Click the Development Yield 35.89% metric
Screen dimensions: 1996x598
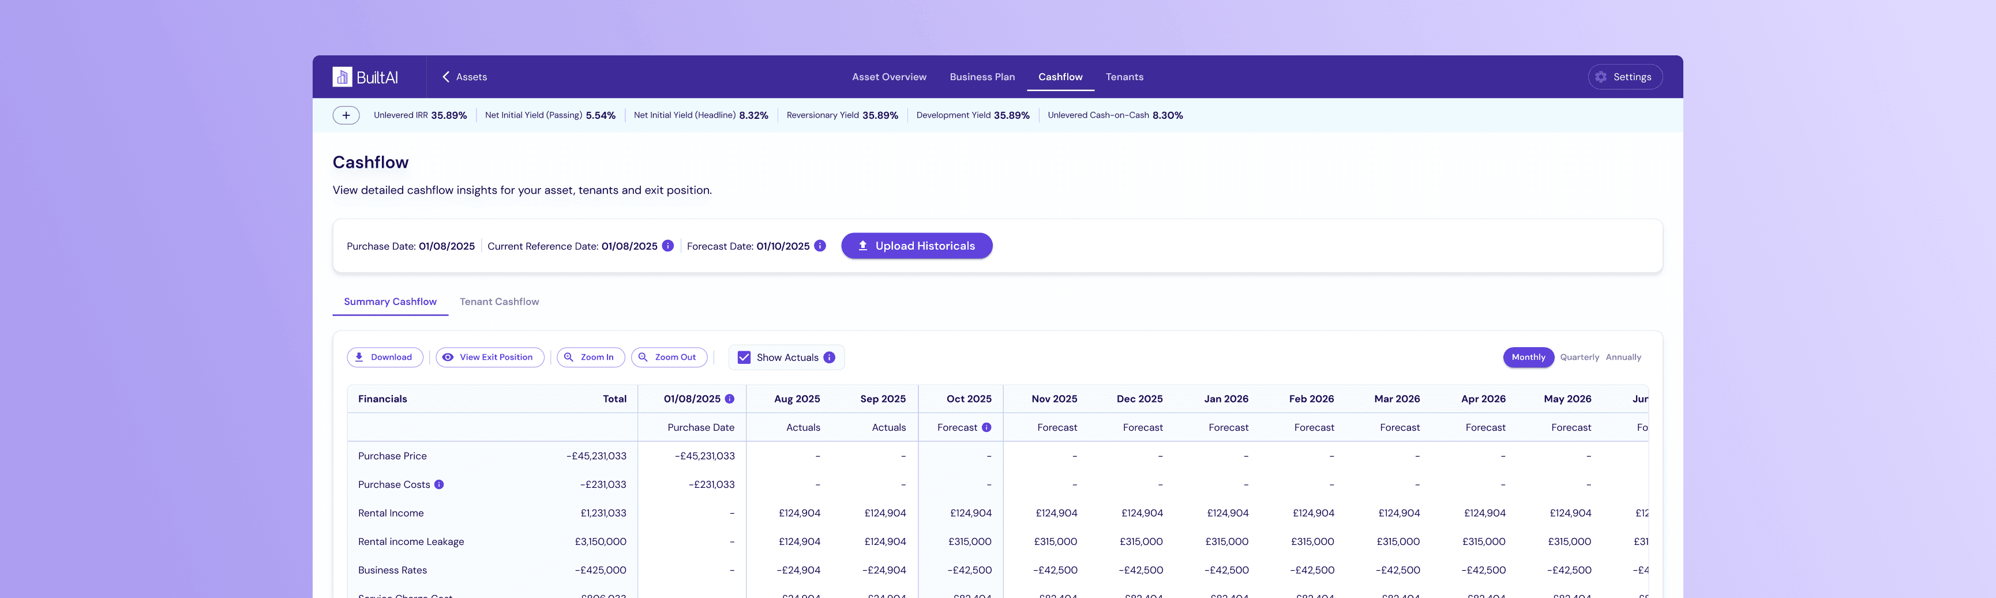973,115
